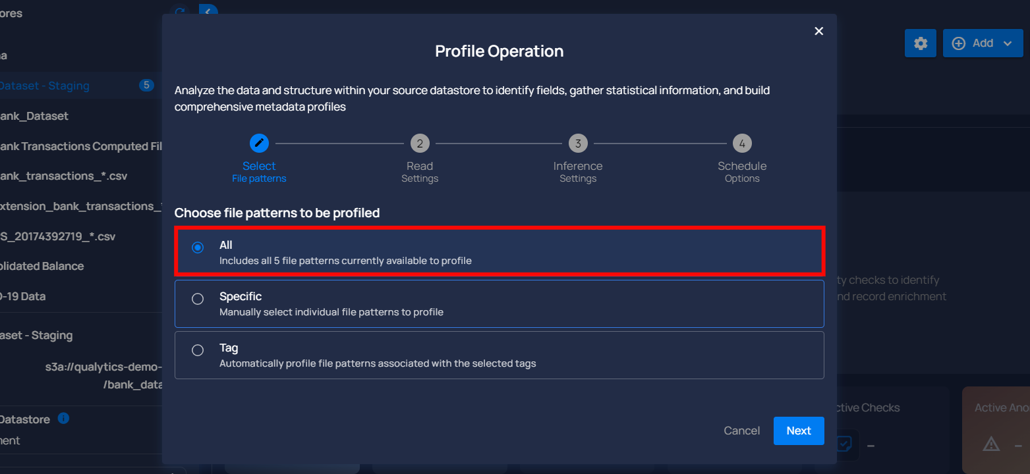Click the s3a://qualytics-demo path text
The image size is (1030, 474).
click(103, 367)
